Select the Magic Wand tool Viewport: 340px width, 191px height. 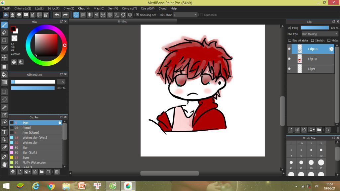(x=4, y=107)
